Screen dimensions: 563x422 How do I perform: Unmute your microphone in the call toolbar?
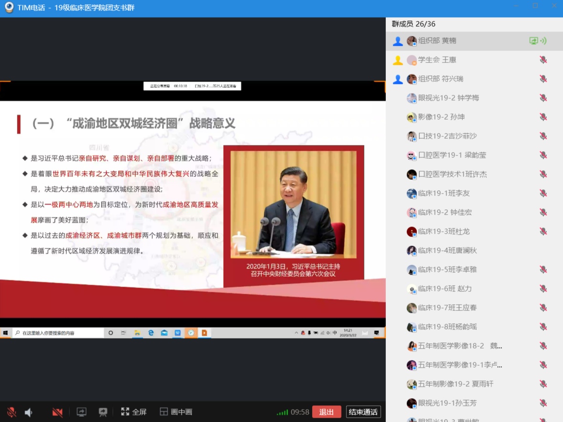point(11,412)
